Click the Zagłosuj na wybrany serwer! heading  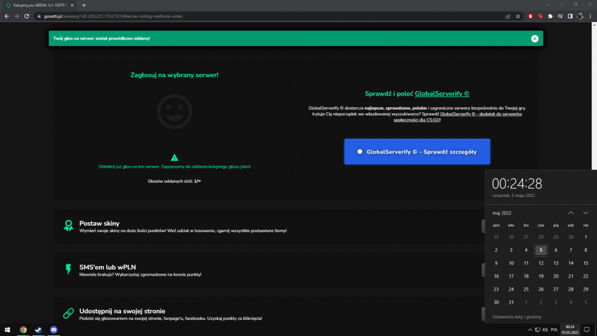point(174,75)
